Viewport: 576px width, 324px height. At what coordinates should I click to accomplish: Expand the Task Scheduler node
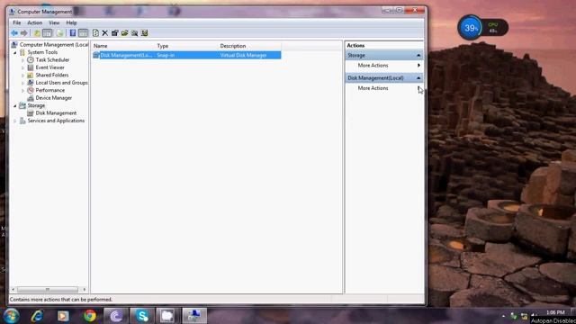point(22,60)
